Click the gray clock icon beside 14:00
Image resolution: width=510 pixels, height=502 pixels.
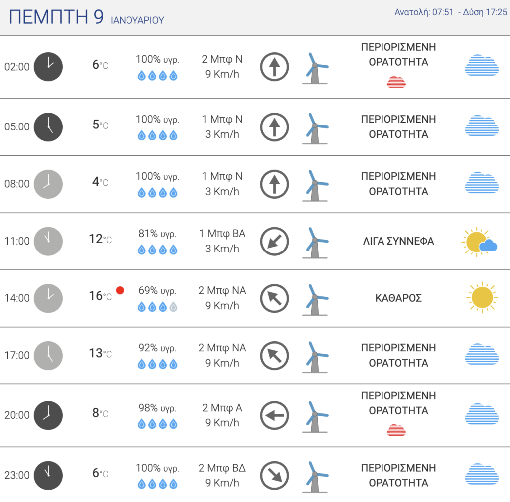pyautogui.click(x=48, y=298)
